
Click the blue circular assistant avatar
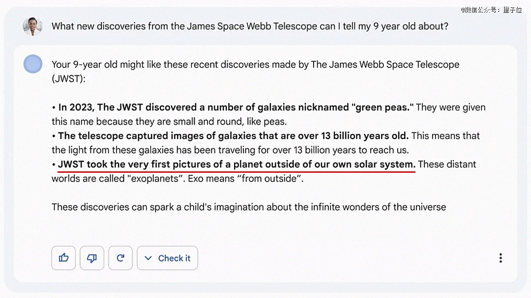click(33, 64)
